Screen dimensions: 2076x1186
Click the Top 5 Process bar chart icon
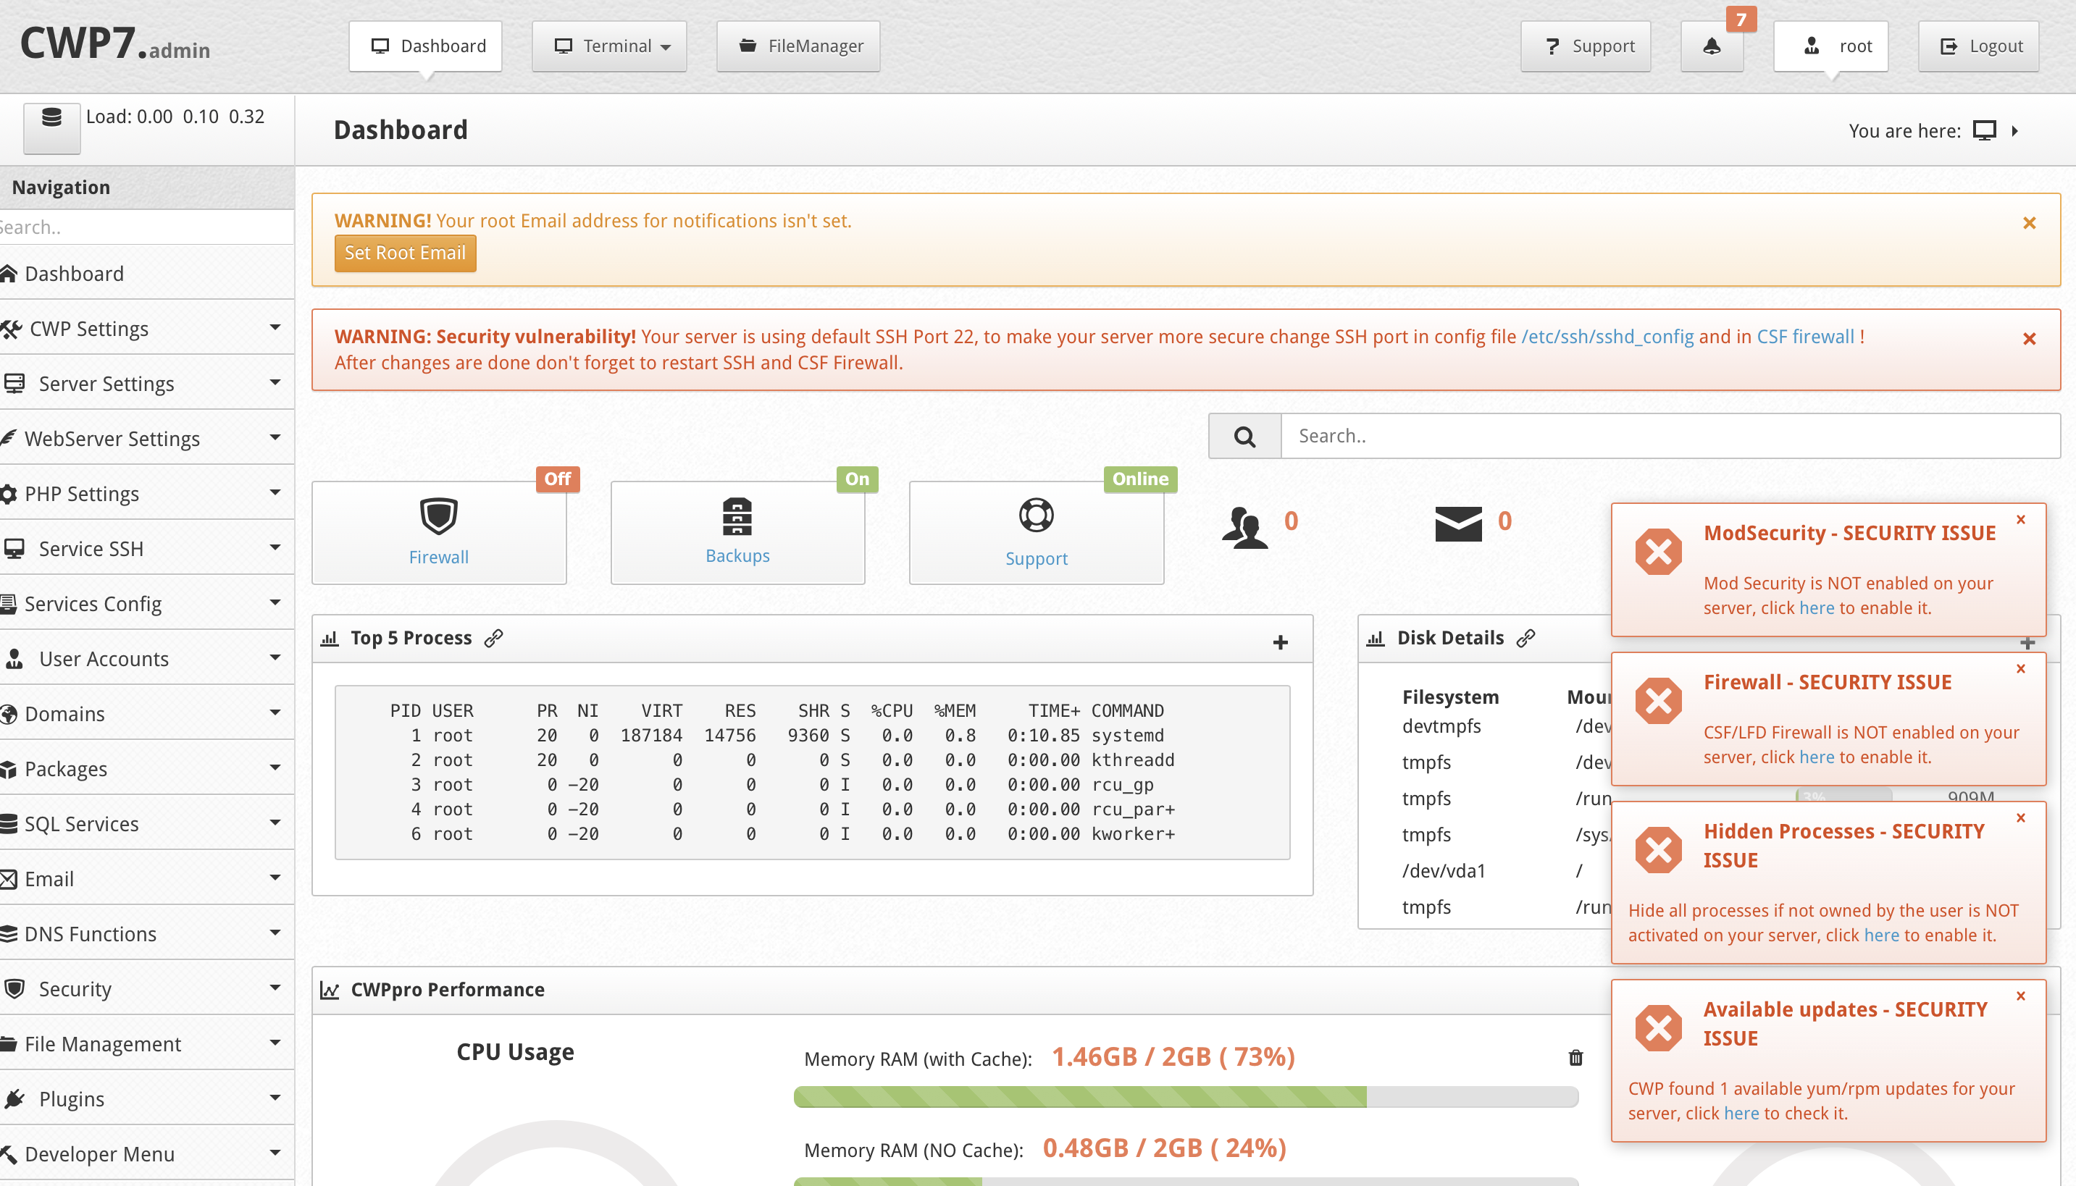click(329, 639)
